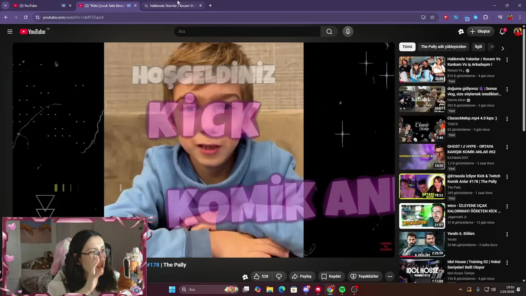Like the video with 528 likes

pos(261,277)
